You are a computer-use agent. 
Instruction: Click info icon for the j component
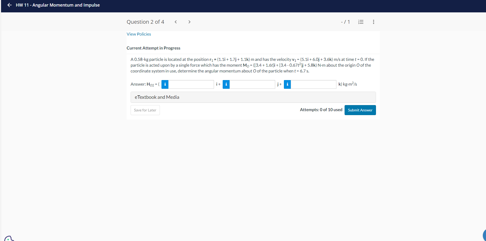pos(226,84)
